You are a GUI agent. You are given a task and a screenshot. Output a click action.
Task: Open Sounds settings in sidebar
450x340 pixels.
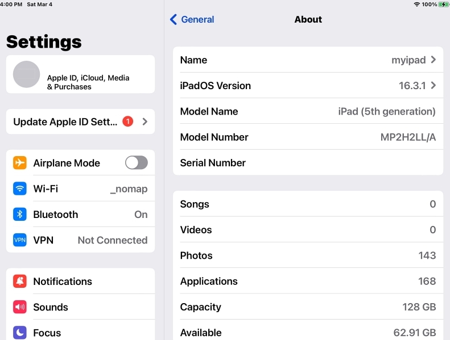(80, 307)
